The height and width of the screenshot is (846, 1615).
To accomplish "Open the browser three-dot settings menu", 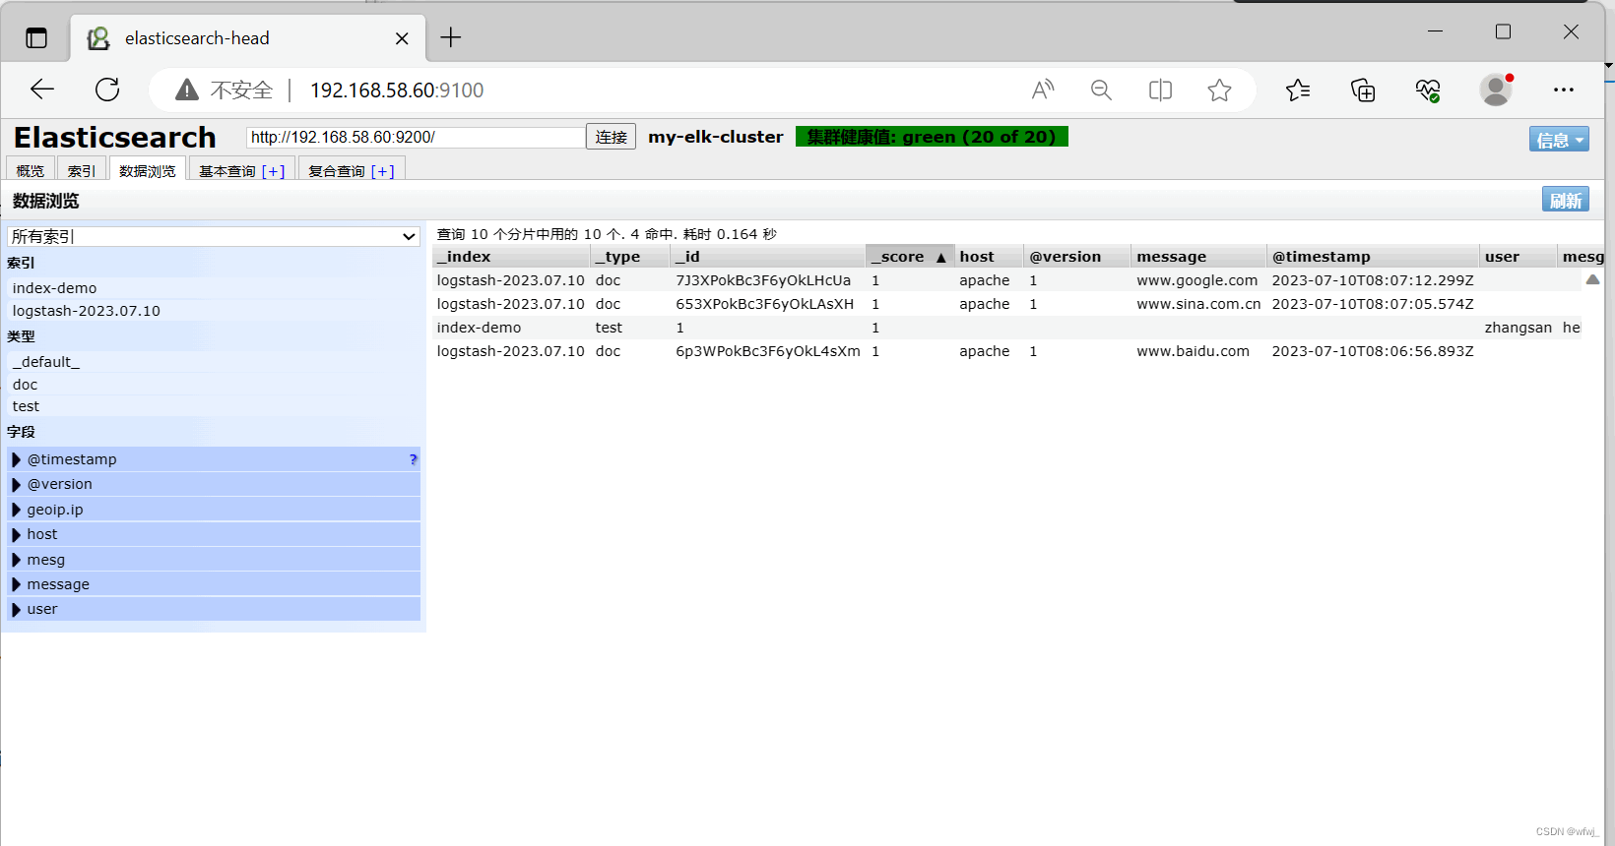I will [x=1564, y=90].
